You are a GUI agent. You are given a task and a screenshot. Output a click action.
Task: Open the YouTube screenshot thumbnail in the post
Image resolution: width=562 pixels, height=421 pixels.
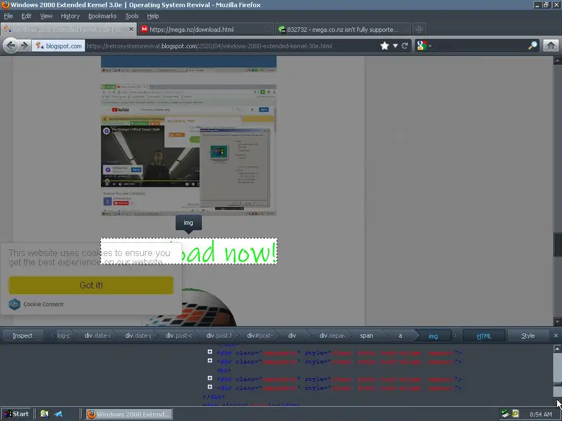[189, 150]
